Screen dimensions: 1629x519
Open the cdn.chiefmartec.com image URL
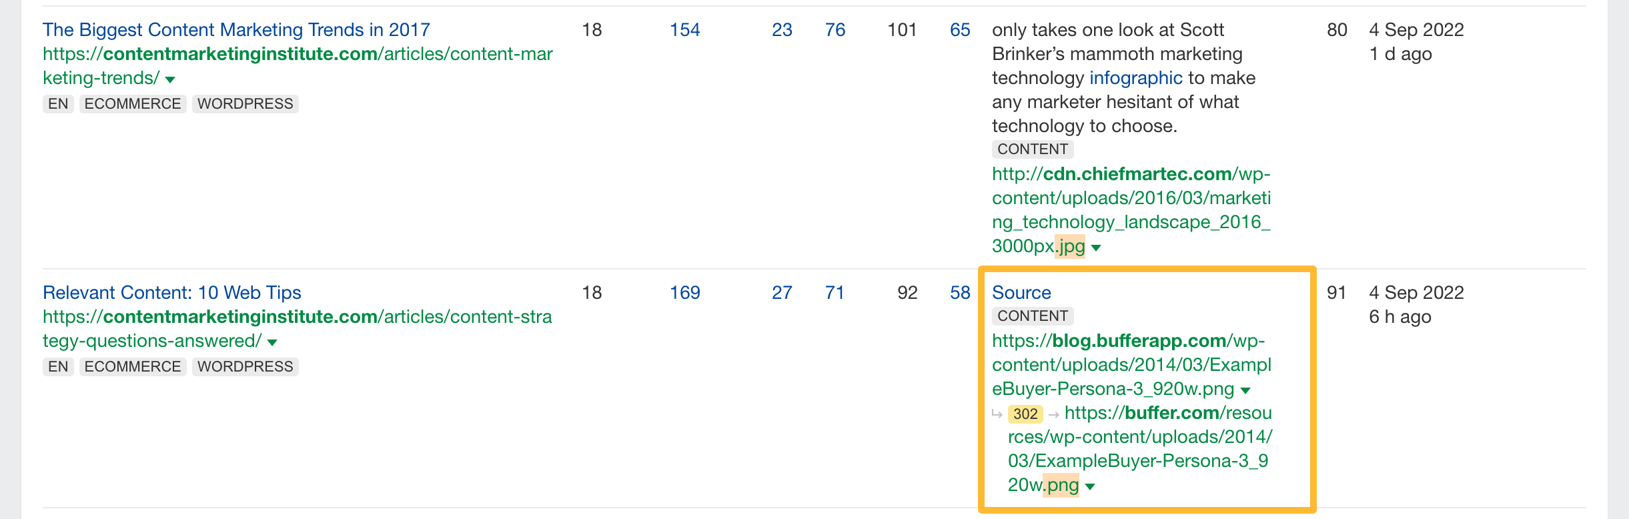[x=1131, y=210]
